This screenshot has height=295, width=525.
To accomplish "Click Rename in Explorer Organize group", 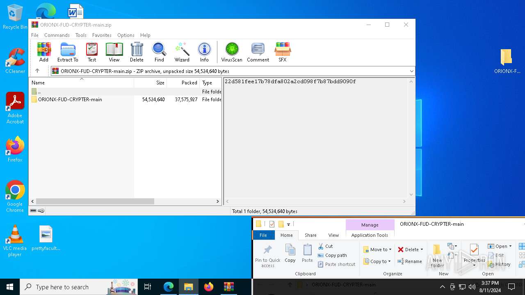I will (x=409, y=261).
